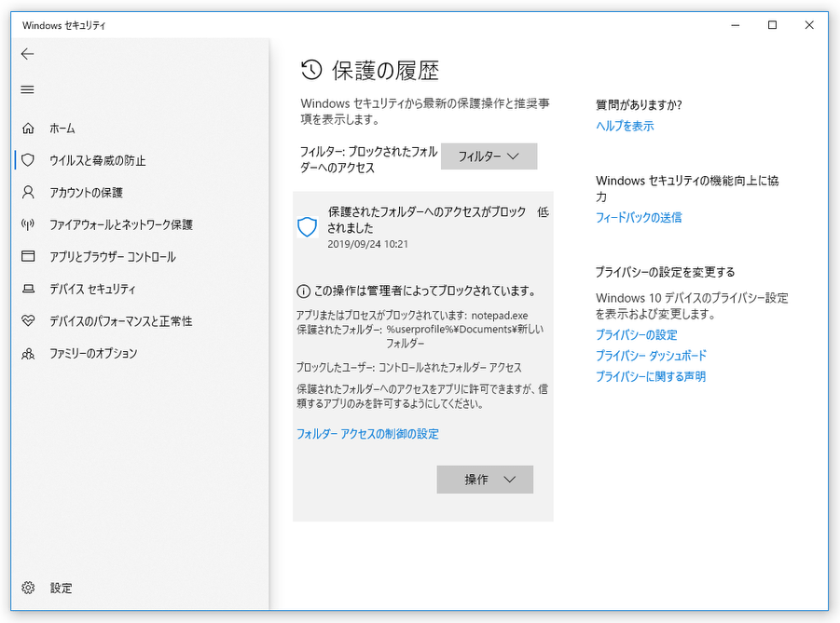The height and width of the screenshot is (623, 840).
Task: Click この操作は管理者によってブロックされています message
Action: pyautogui.click(x=425, y=291)
